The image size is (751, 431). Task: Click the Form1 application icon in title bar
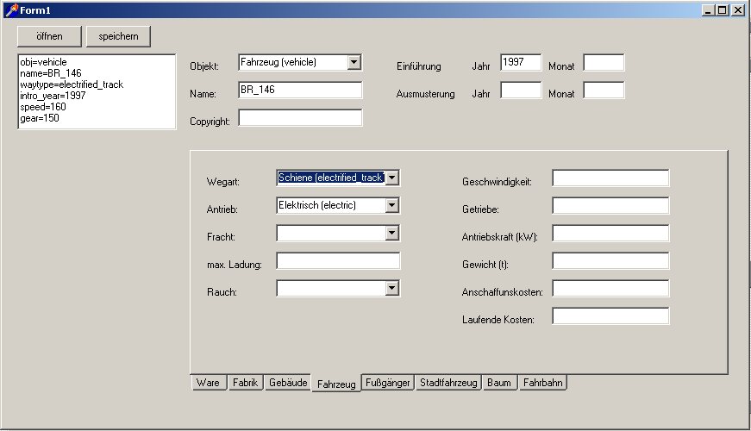pos(11,9)
